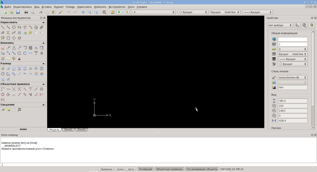The image size is (317, 172).
Task: Select the Pattern array tool
Action: coord(31,48)
